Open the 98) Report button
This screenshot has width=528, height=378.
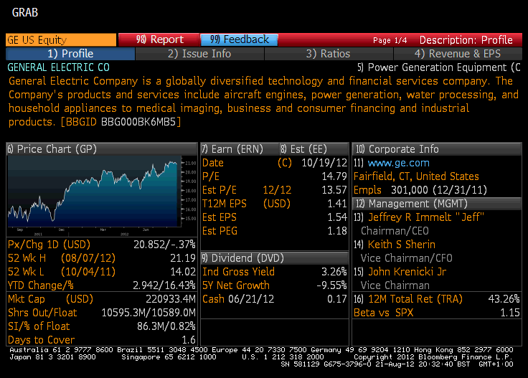point(159,39)
